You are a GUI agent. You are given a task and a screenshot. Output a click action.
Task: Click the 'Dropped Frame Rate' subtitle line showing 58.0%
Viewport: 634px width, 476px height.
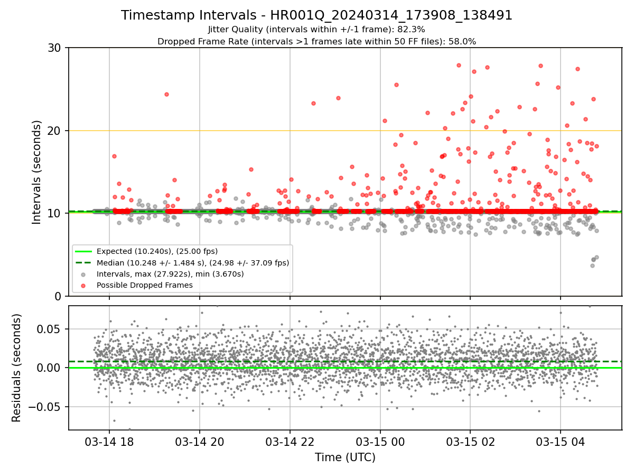click(316, 41)
